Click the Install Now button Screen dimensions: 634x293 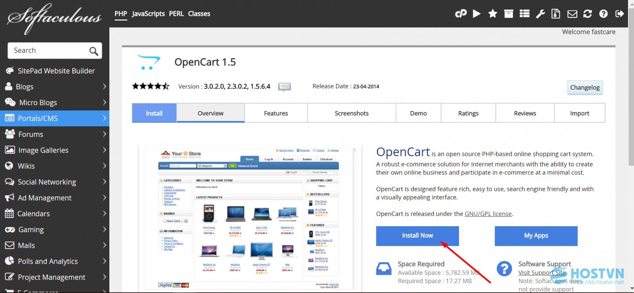coord(417,236)
